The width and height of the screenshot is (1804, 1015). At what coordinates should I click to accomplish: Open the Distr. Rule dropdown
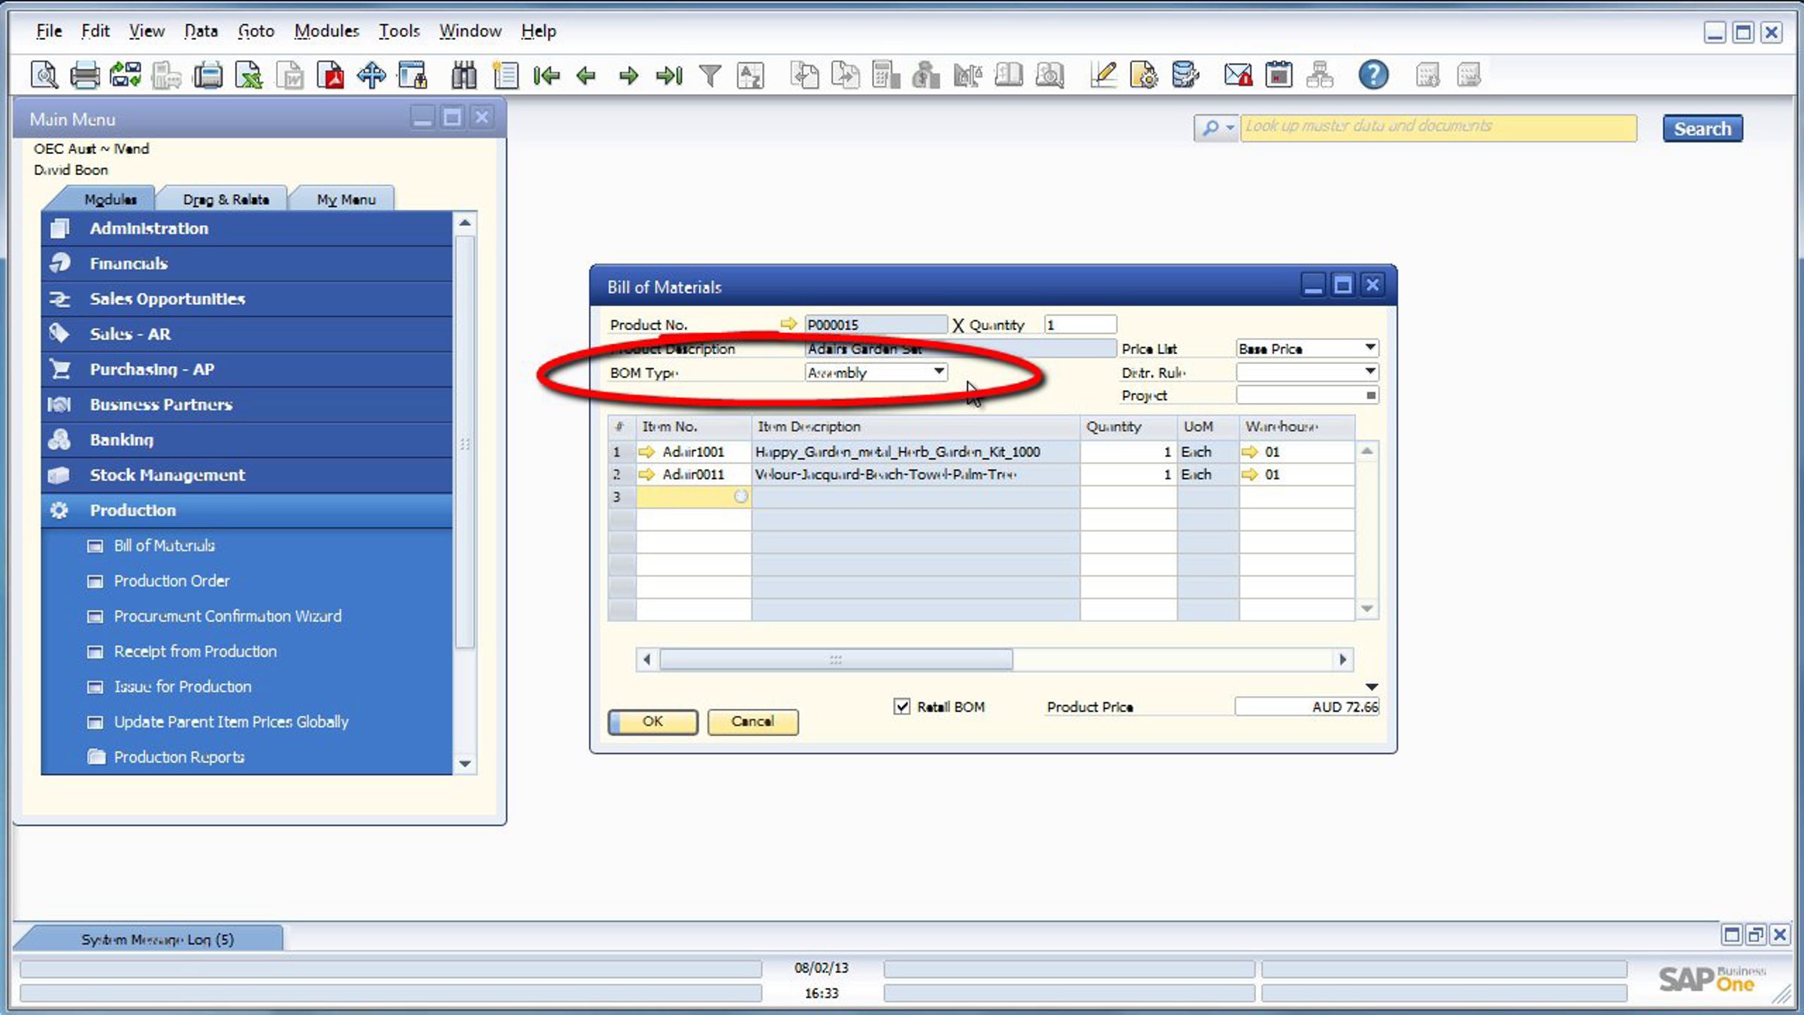click(x=1370, y=371)
